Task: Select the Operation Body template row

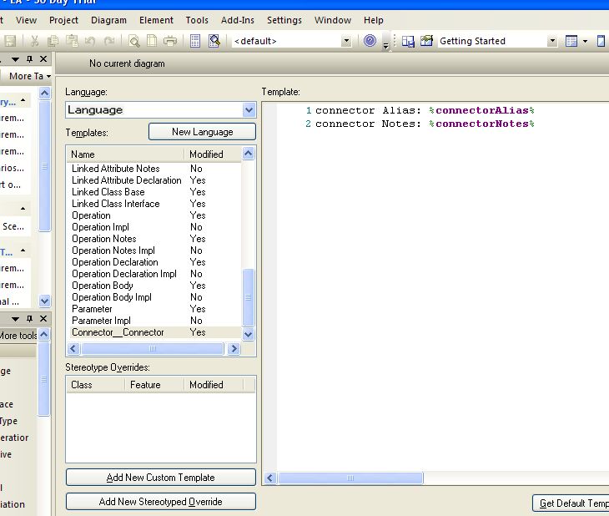Action: 103,286
